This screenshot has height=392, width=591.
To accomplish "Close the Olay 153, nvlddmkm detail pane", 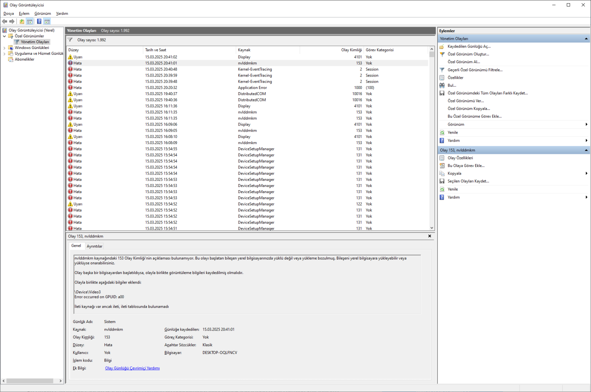I will click(x=430, y=236).
